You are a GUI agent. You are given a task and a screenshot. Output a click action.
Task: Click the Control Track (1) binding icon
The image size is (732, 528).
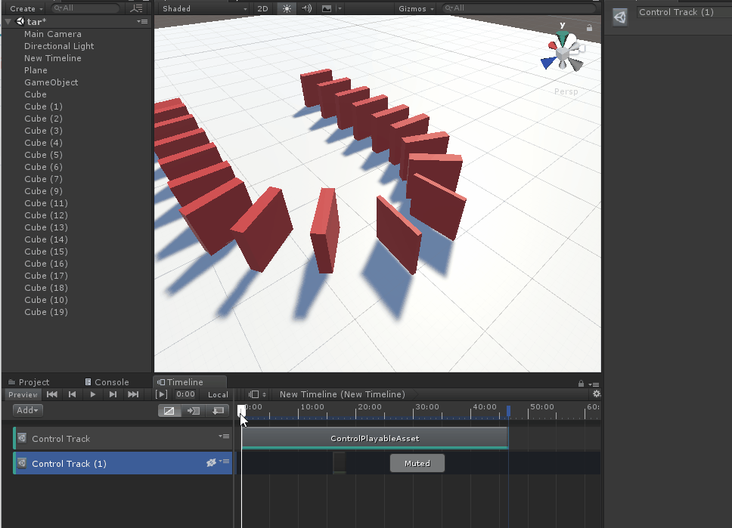point(22,463)
